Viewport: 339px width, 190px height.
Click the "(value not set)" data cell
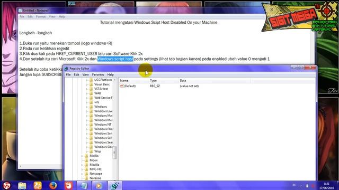tap(189, 86)
